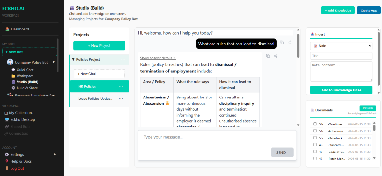Select the HR Policies chat
382x176 pixels.
coord(99,86)
